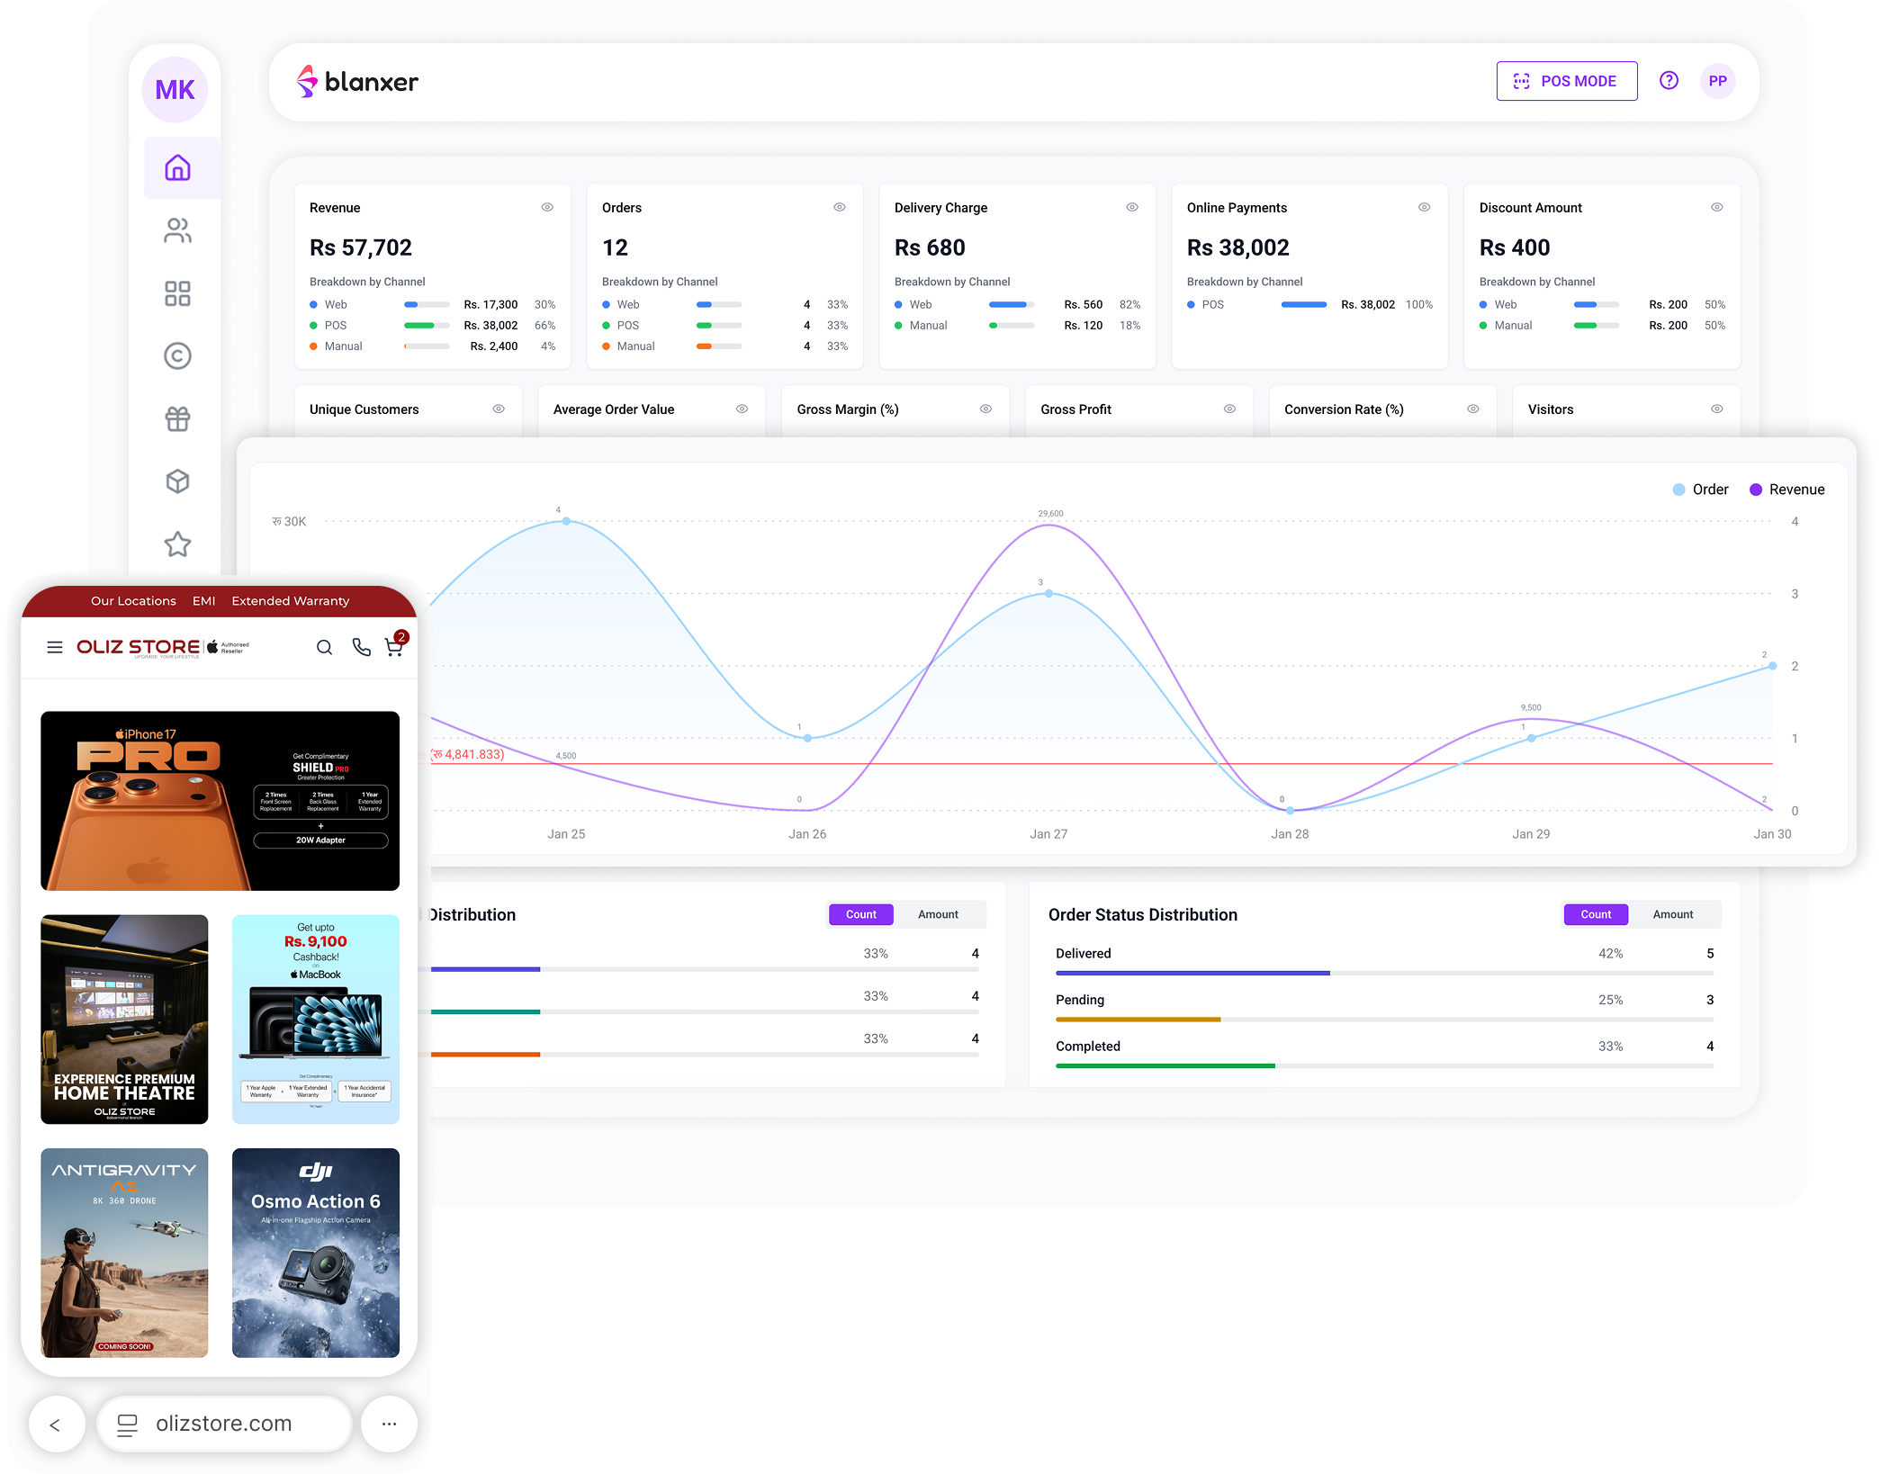1881x1474 pixels.
Task: Toggle visibility of the Orders card
Action: [x=839, y=207]
